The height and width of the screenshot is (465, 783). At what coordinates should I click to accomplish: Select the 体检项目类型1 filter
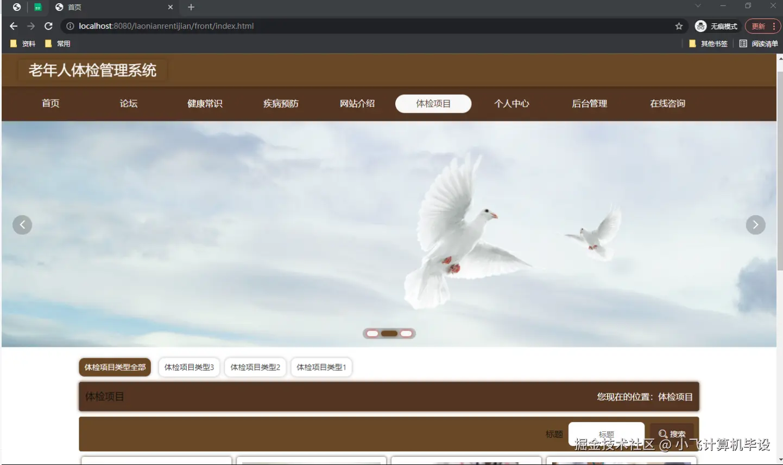click(x=321, y=367)
